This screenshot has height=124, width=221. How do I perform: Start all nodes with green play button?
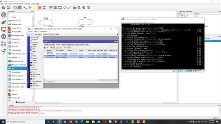(30, 8)
